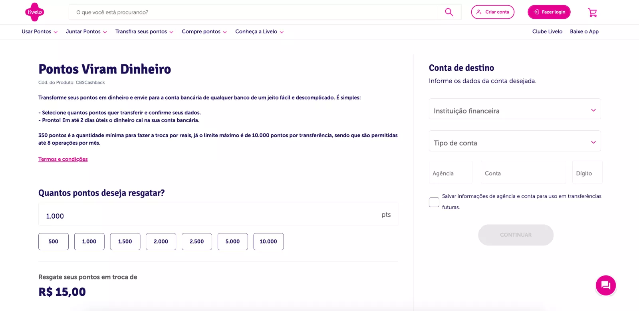Viewport: 639px width, 311px height.
Task: Click the search magnifier icon
Action: 449,12
